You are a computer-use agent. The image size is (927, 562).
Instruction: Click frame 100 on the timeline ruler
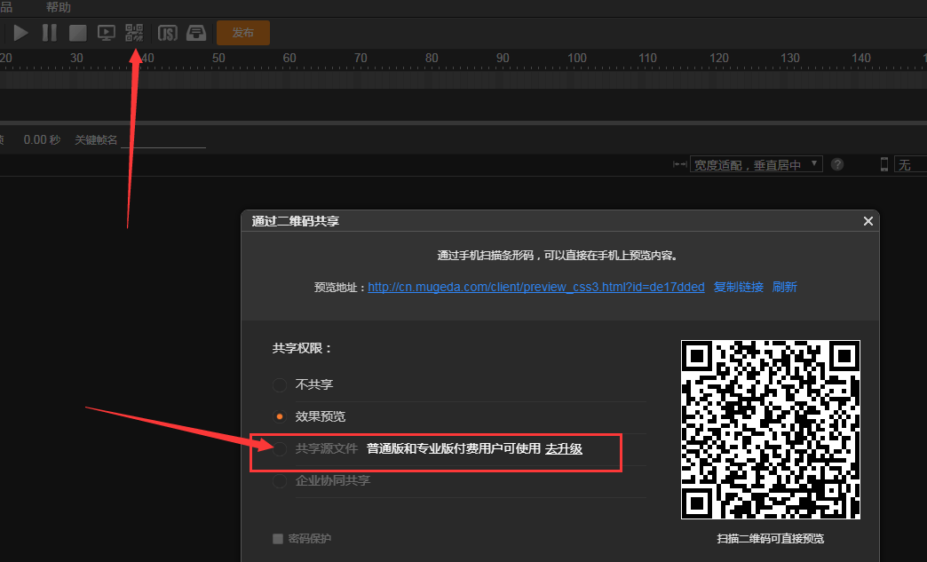click(x=577, y=58)
